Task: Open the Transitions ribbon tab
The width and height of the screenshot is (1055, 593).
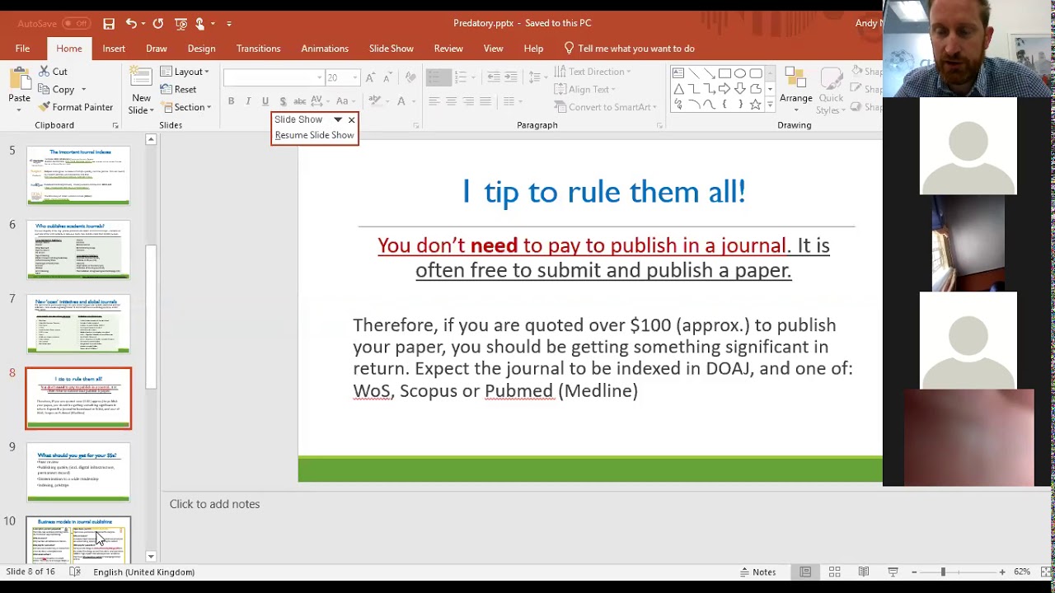Action: pos(258,49)
